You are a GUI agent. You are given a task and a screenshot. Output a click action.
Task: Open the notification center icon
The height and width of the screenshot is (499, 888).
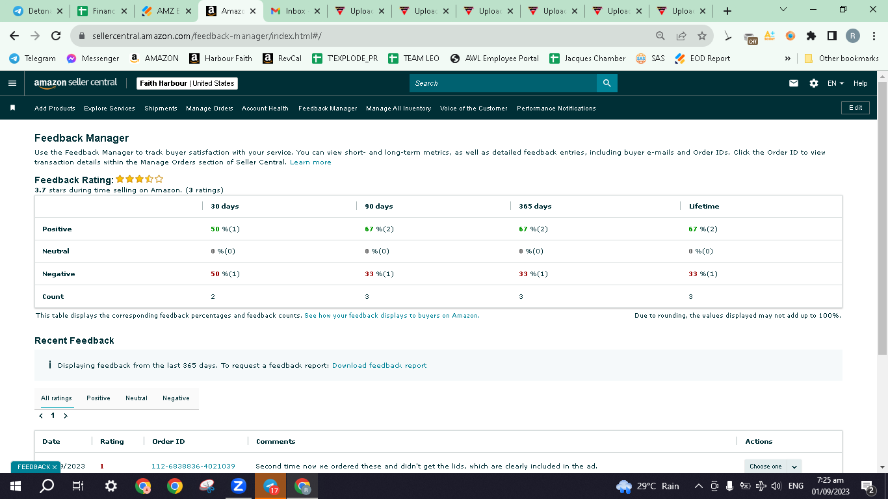point(867,486)
